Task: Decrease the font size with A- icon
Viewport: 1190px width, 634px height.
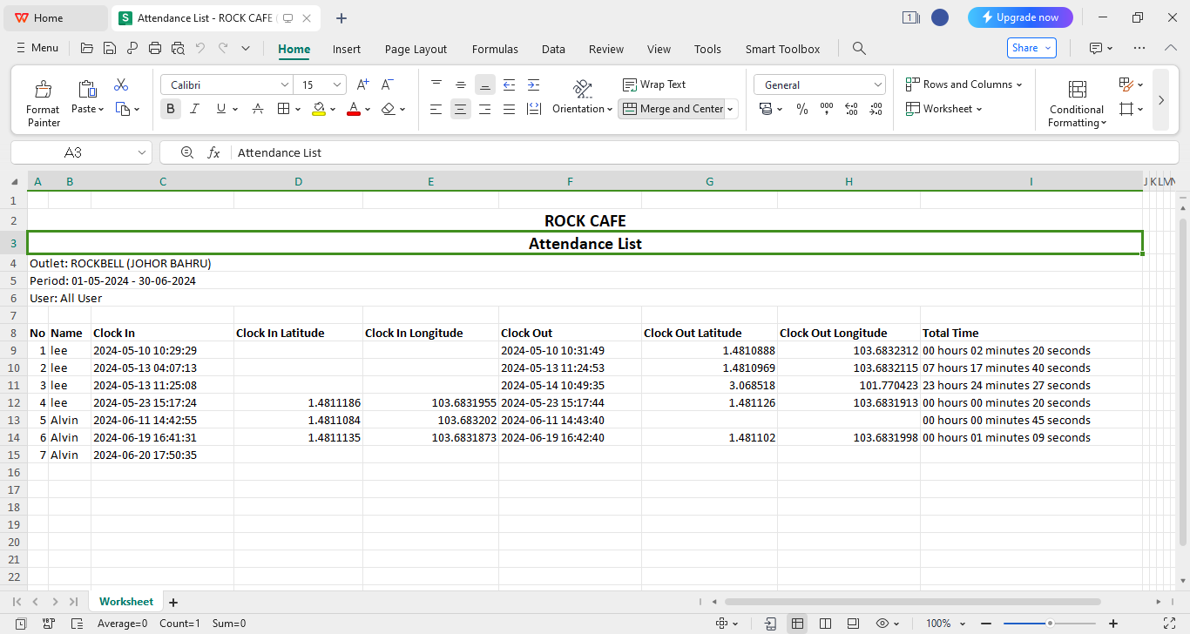Action: [x=388, y=84]
